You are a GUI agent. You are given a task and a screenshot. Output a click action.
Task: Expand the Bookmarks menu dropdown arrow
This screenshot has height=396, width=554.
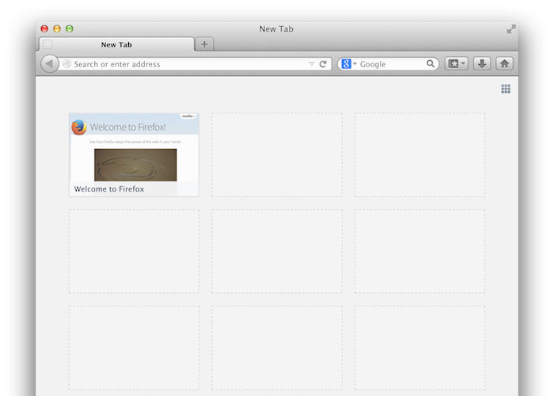pyautogui.click(x=464, y=64)
